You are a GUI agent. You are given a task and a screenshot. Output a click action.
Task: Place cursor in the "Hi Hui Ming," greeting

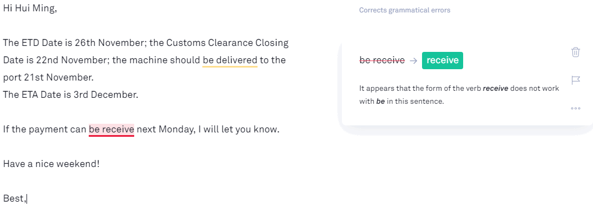tap(30, 9)
